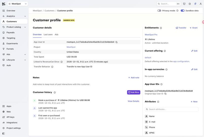Viewport: 204px width, 137px height.
Task: Open default offering link
Action: click(148, 58)
